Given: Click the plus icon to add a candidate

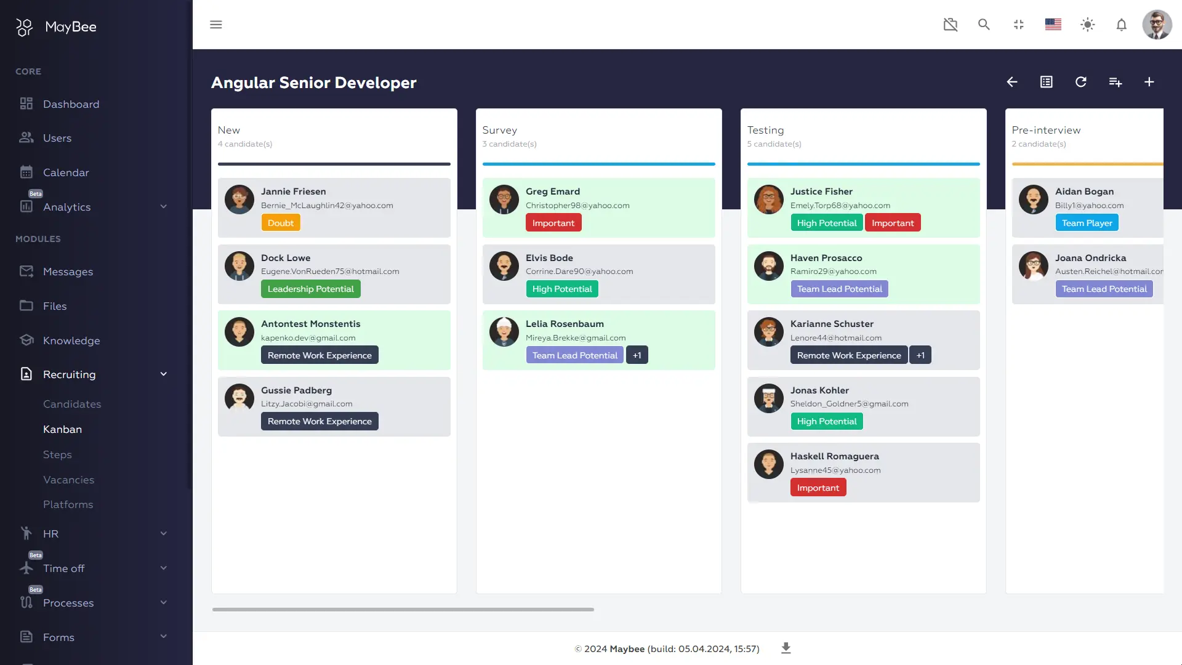Looking at the screenshot, I should click(x=1149, y=82).
